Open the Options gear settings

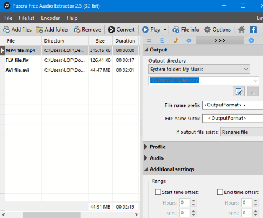pos(217,30)
